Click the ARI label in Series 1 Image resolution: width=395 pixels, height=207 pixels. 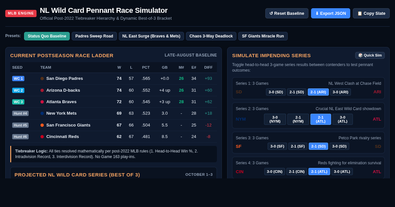click(x=377, y=92)
